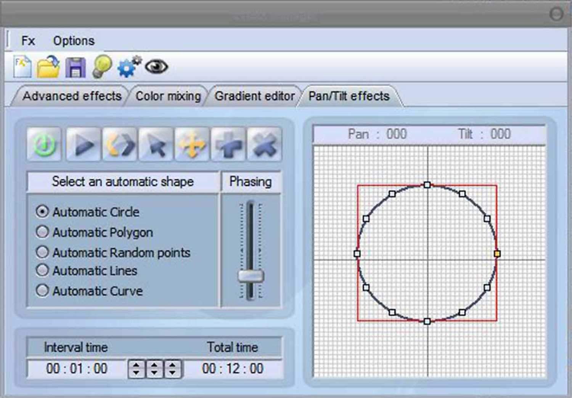Choose Automatic Curve shape
The image size is (572, 398).
(43, 291)
